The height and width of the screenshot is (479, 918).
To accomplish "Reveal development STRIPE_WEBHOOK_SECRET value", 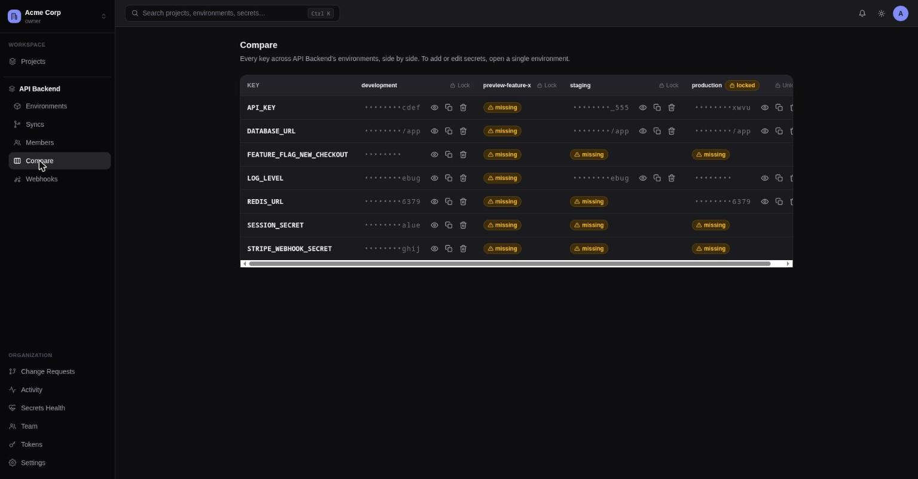I will (x=434, y=249).
